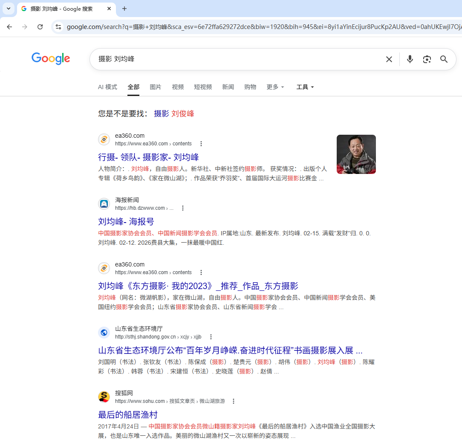Viewport: 462px width, 440px height.
Task: Switch to the 新闻 search tab
Action: tap(228, 87)
